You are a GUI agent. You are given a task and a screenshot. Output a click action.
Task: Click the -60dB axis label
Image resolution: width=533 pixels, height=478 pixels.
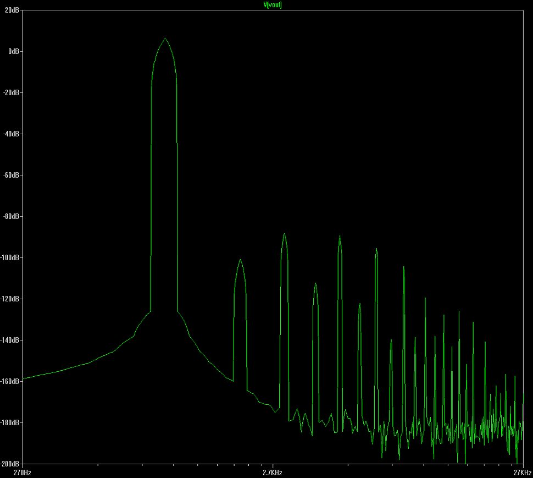click(x=11, y=175)
